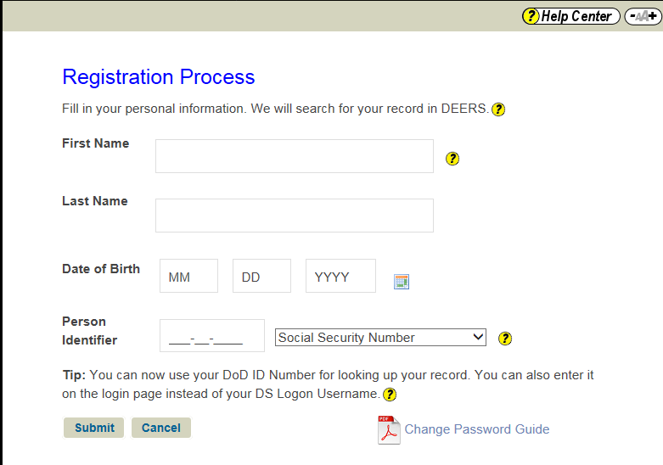Click the YYYY year field
Viewport: 663px width, 465px height.
(340, 277)
